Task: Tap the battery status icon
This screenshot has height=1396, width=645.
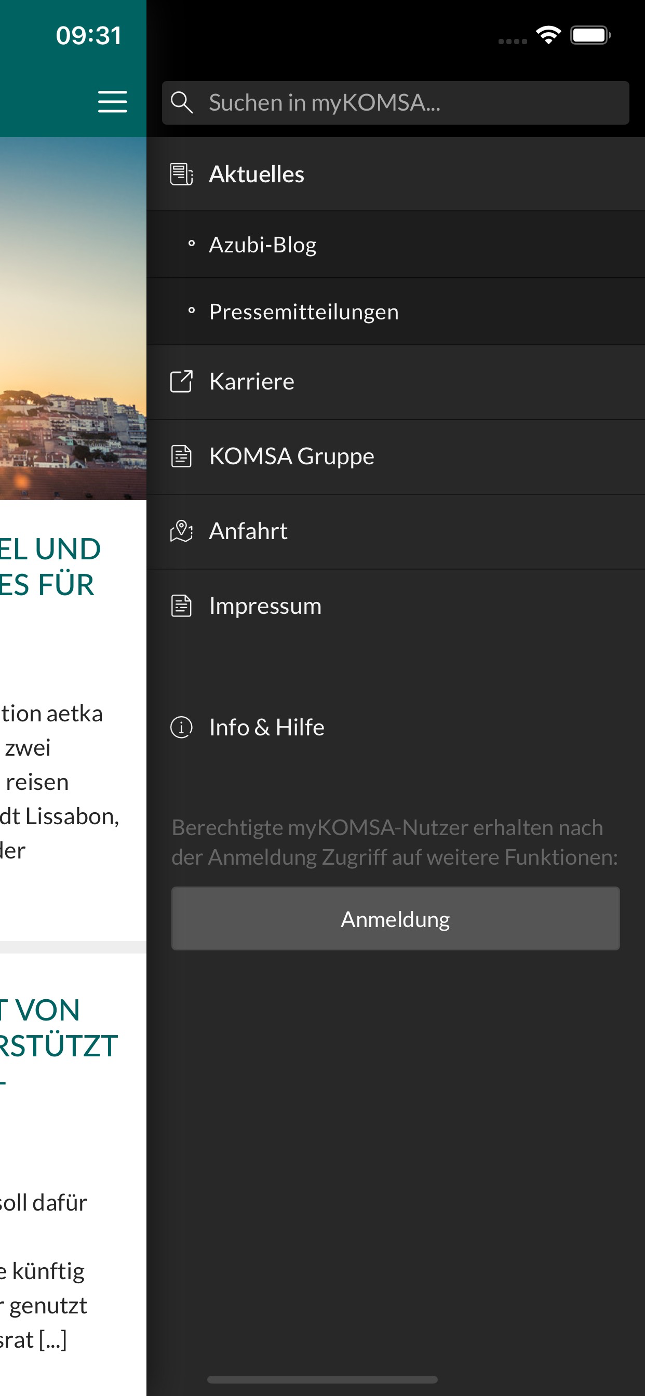Action: (590, 35)
